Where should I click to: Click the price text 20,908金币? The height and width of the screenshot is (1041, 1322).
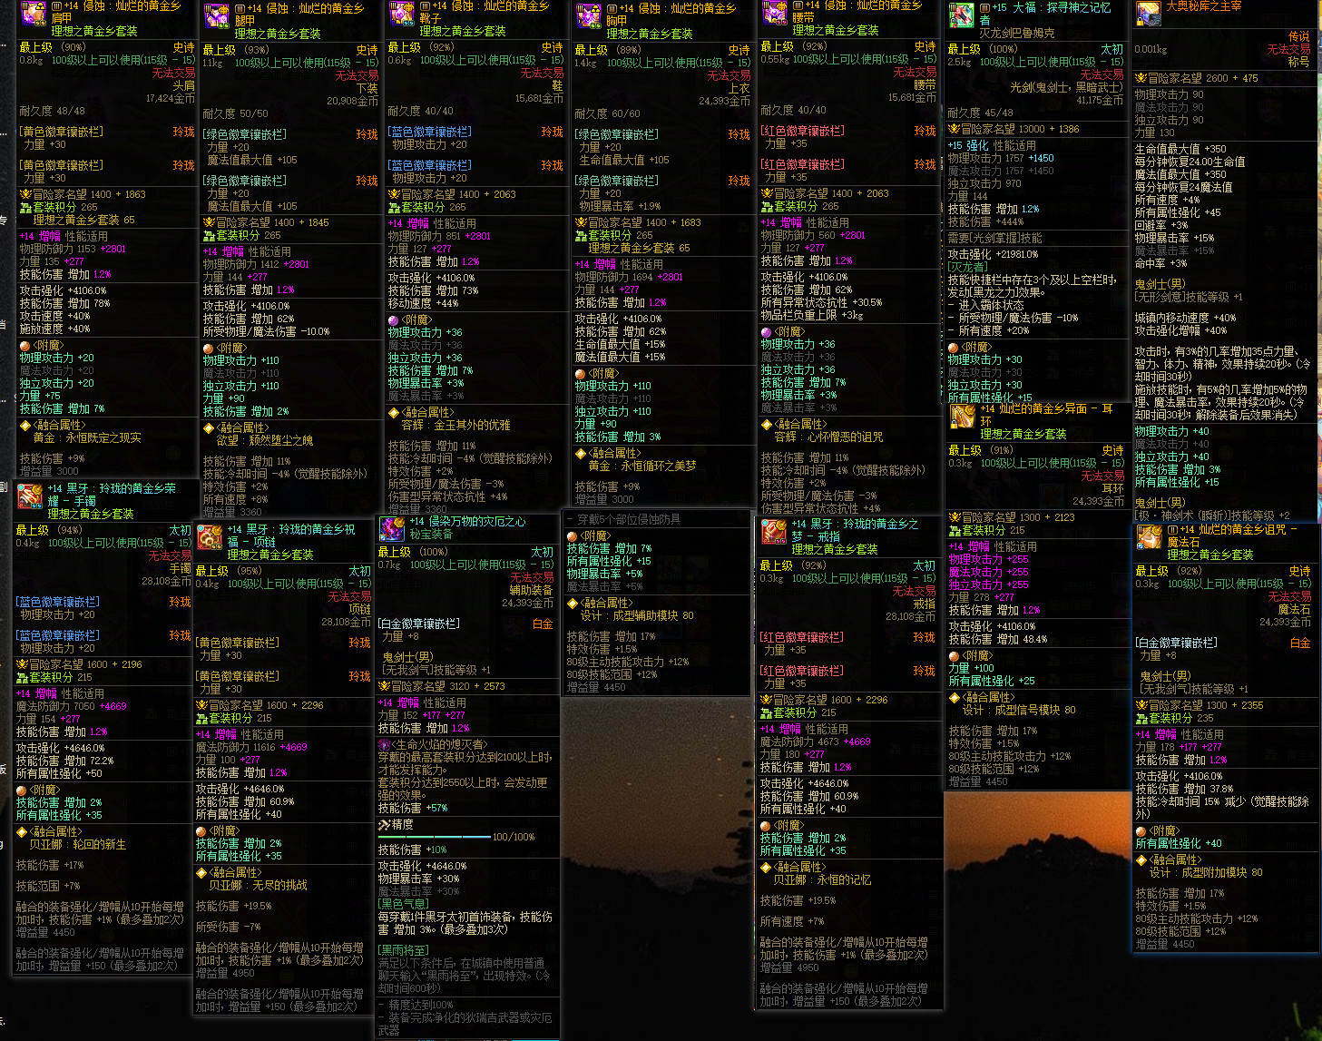353,102
